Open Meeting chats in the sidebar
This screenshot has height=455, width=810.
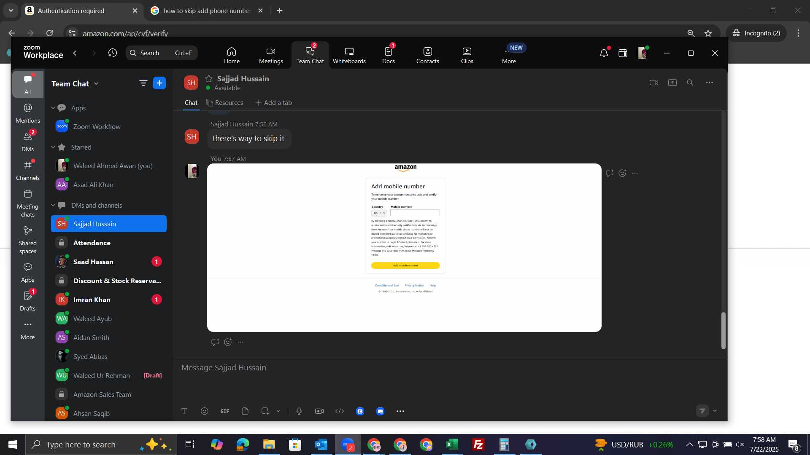tap(27, 203)
